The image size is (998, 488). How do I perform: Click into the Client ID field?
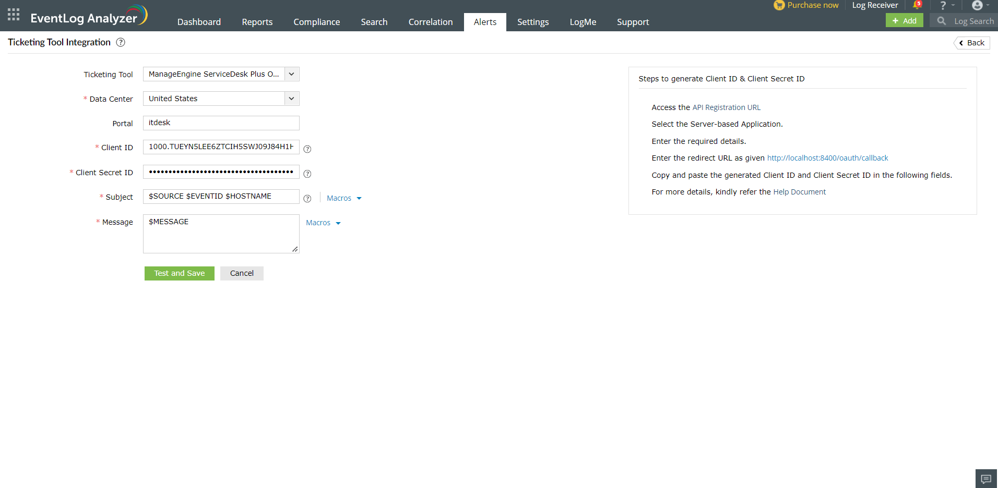221,147
